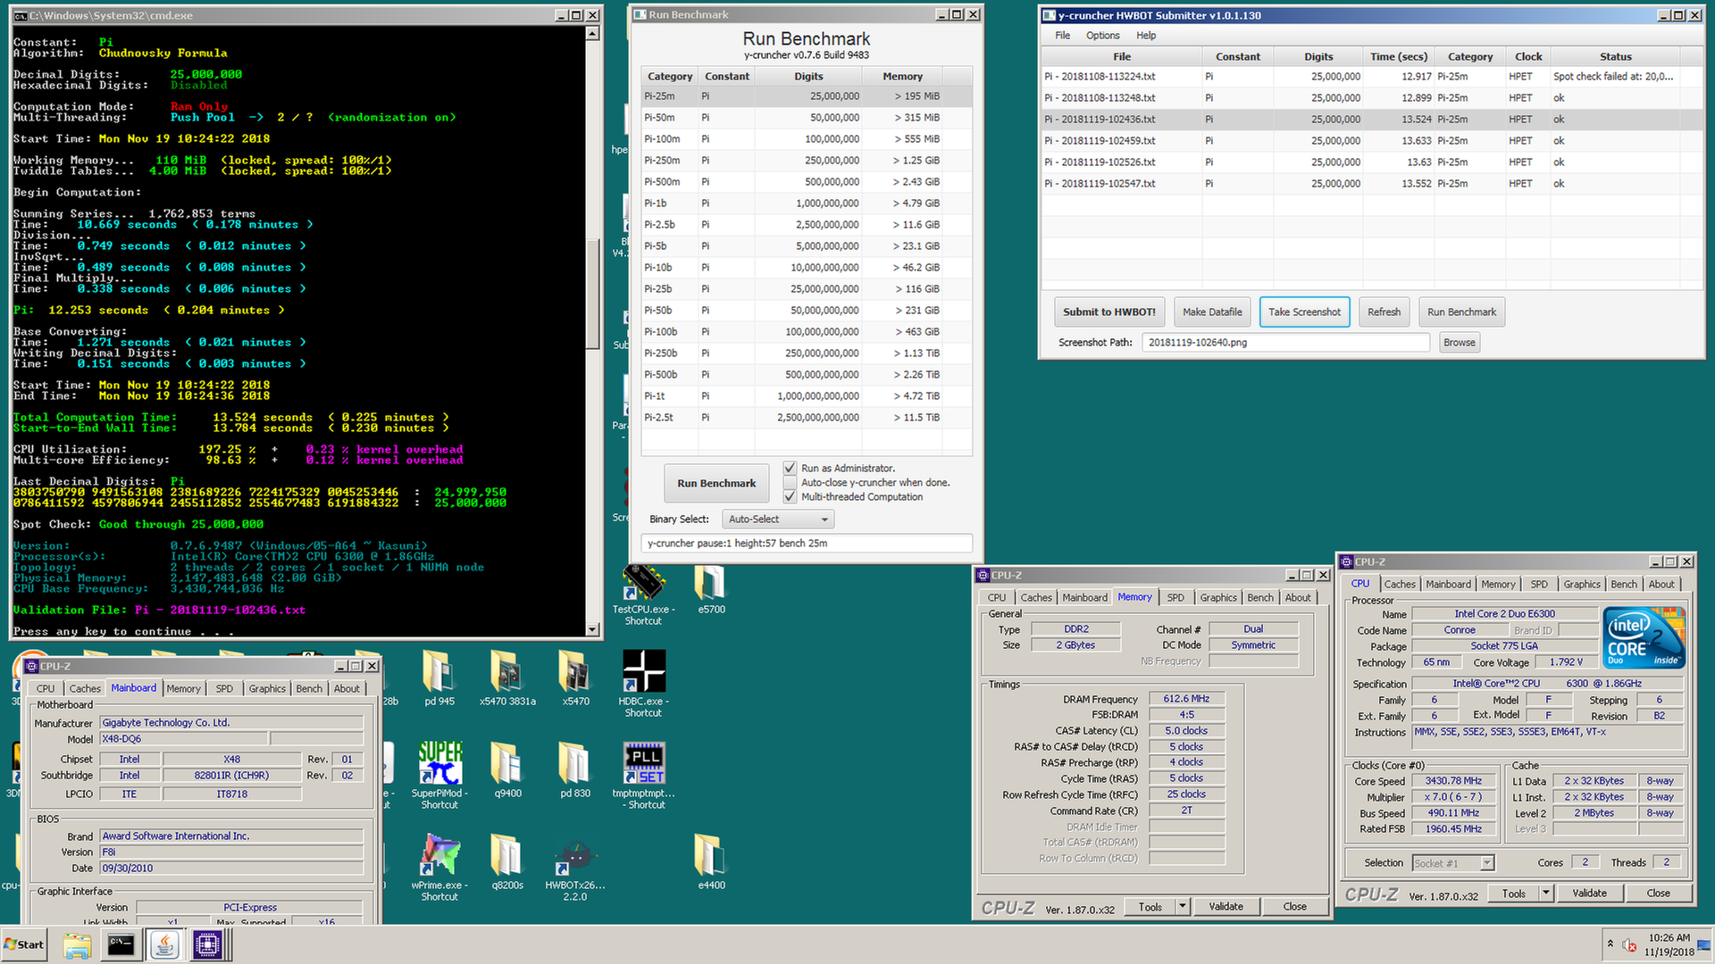This screenshot has width=1715, height=964.
Task: Launch the PLL SET shortcut icon
Action: coord(643,763)
